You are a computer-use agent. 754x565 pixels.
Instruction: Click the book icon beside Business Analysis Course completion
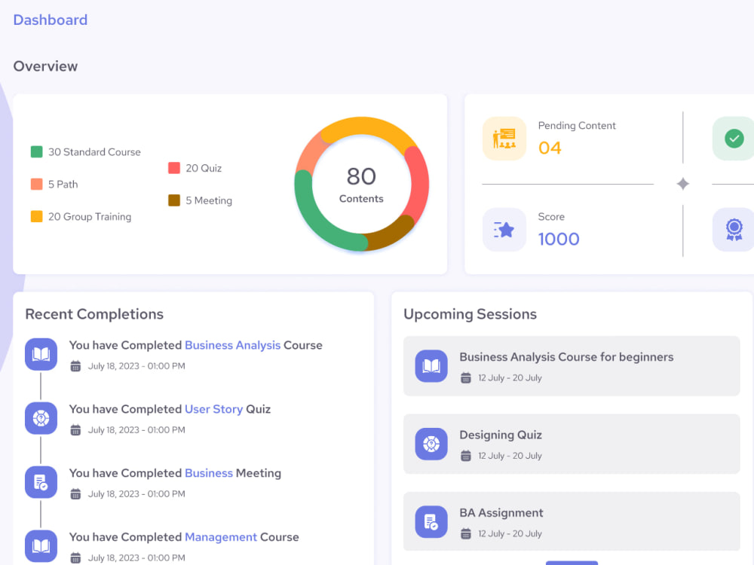coord(41,354)
